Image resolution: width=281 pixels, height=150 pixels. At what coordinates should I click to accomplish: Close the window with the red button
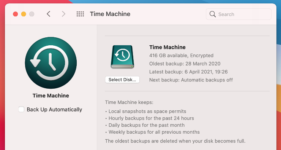click(x=16, y=14)
